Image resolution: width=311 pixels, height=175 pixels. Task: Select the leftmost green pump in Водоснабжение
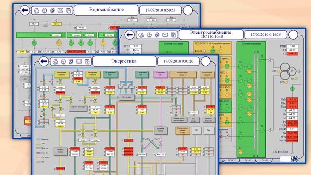tap(34, 43)
